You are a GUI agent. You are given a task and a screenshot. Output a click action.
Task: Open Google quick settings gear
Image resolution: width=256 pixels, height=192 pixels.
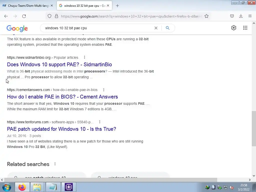[x=234, y=28]
